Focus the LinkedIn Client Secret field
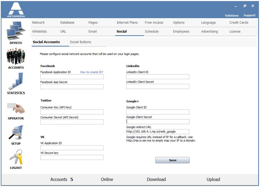 [x=158, y=86]
